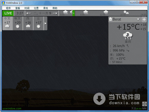Open the 景观 menu

point(46,8)
